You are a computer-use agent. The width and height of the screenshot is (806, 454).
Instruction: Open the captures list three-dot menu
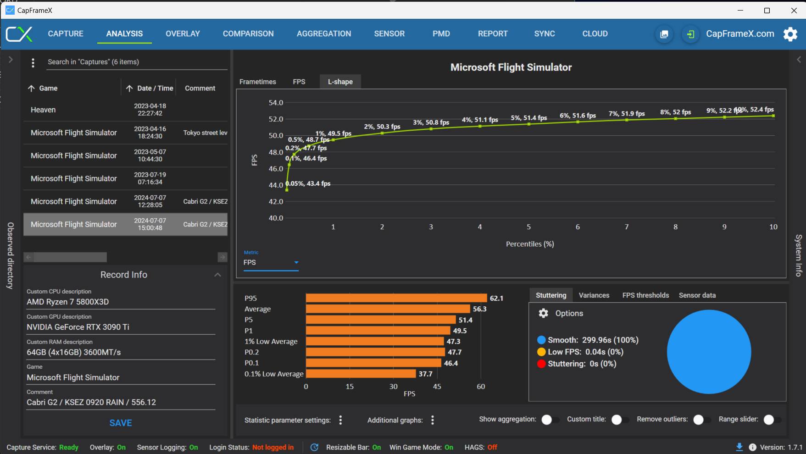coord(33,62)
